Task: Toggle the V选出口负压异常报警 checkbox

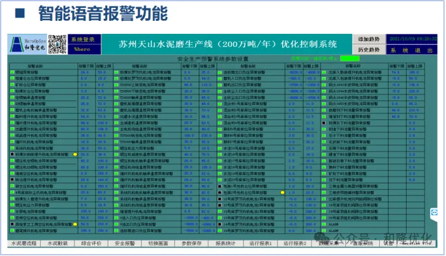Action: coord(116,224)
